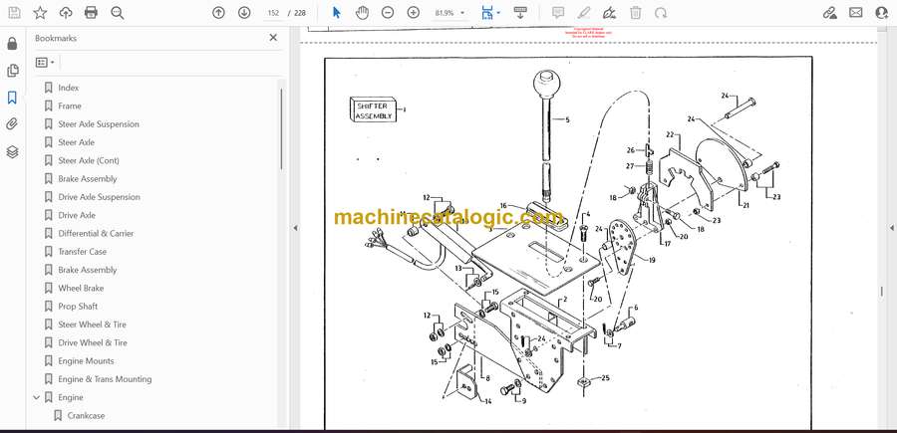Click the upload to cloud icon
897x433 pixels.
pos(66,13)
